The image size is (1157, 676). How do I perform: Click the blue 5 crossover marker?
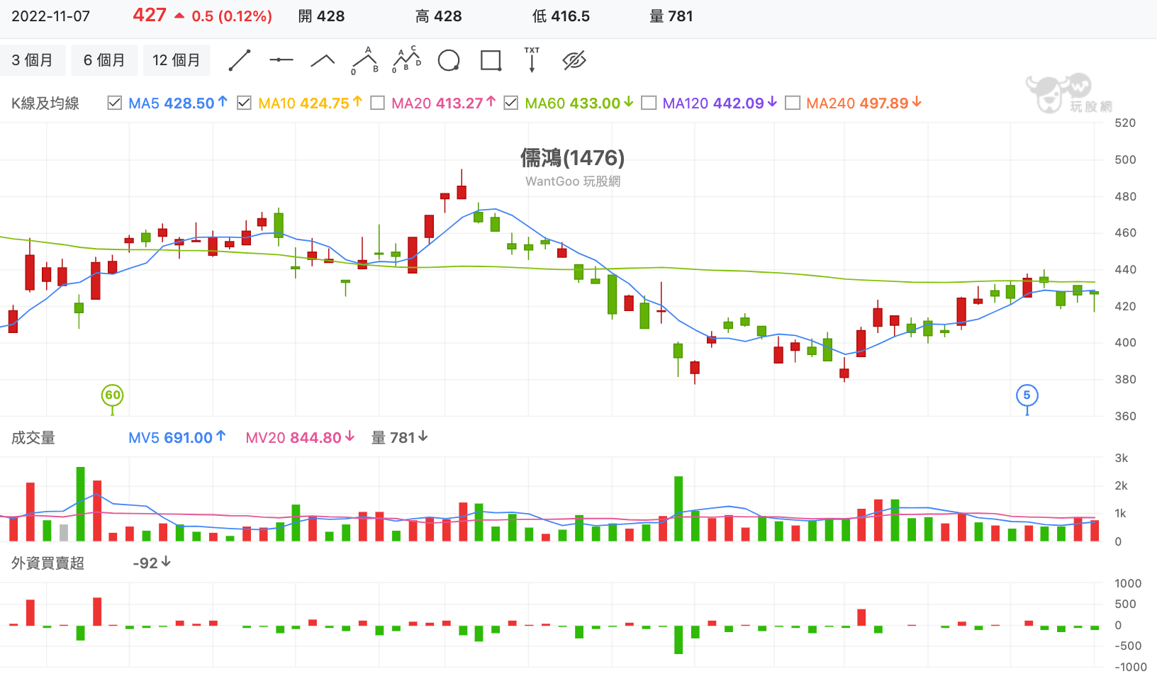(1027, 395)
